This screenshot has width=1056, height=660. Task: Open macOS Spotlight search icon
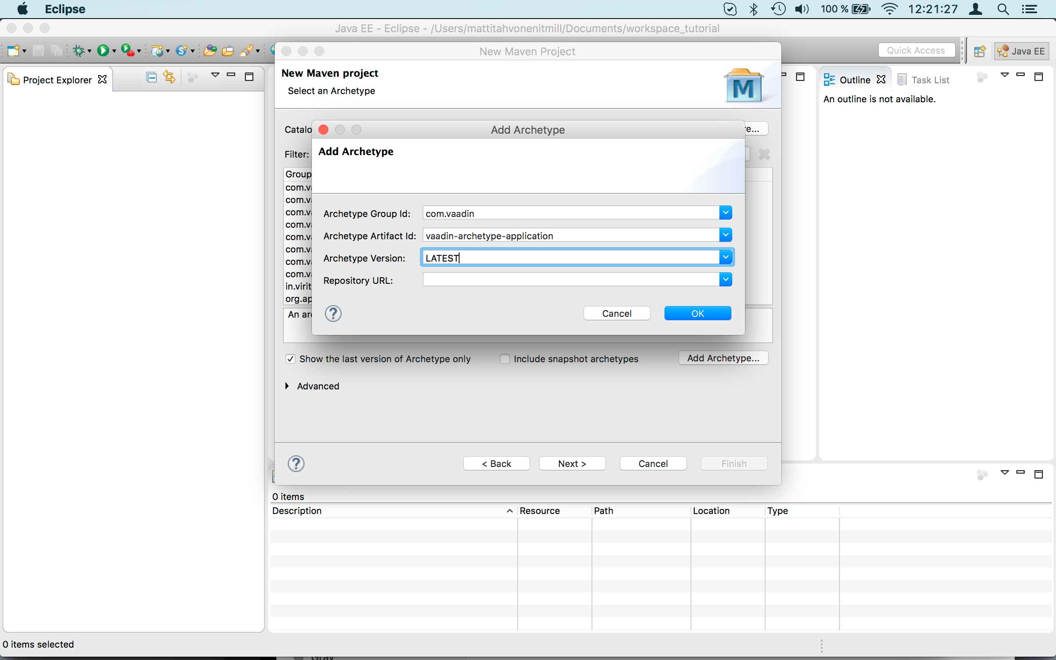[x=1003, y=9]
